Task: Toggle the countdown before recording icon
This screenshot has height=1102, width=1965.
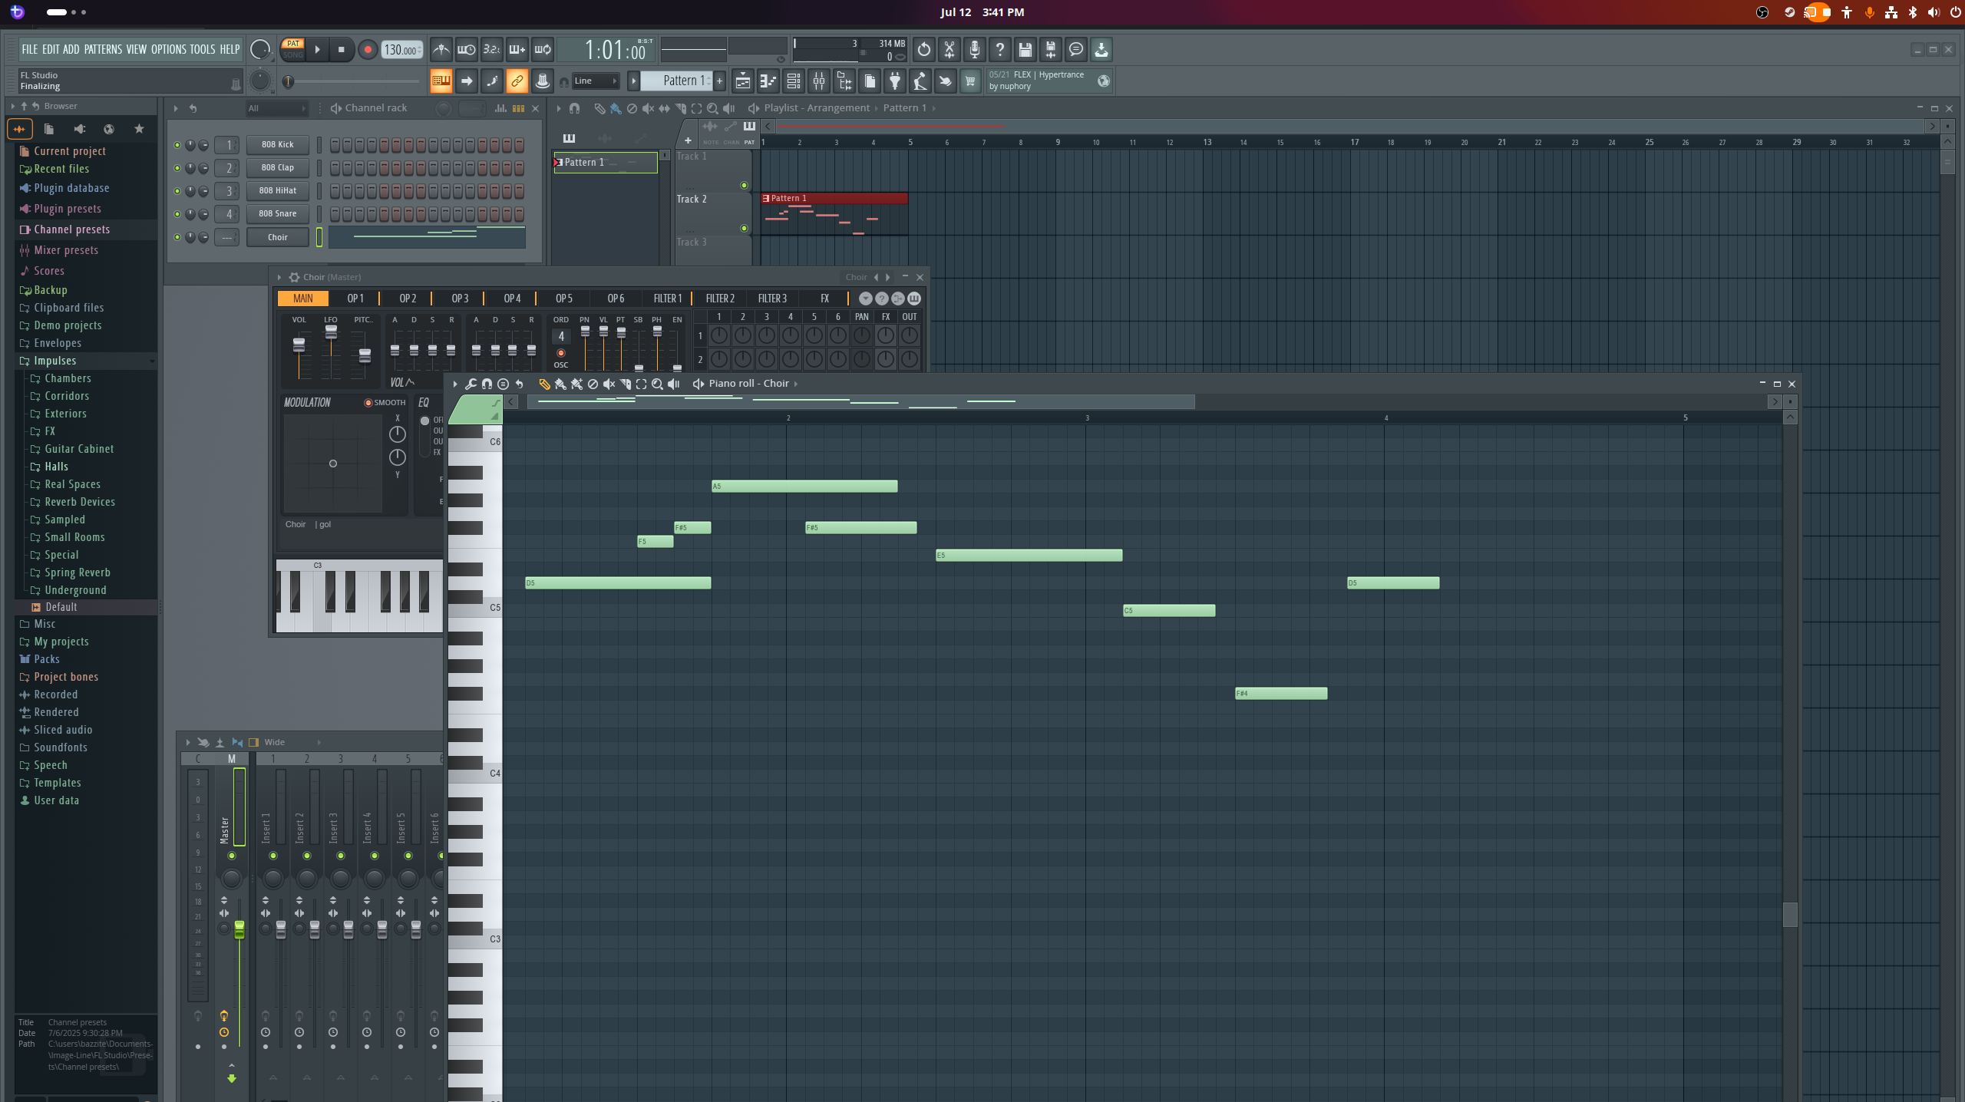Action: pyautogui.click(x=492, y=50)
